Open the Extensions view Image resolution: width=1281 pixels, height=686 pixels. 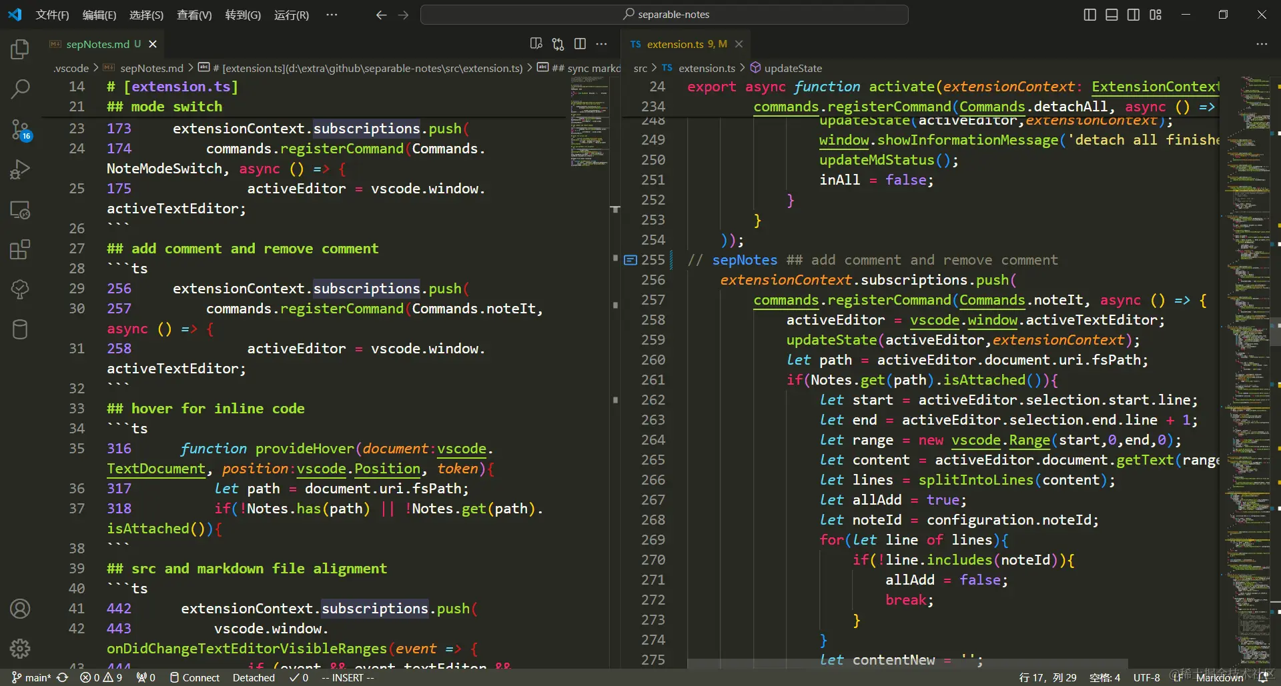click(x=20, y=249)
